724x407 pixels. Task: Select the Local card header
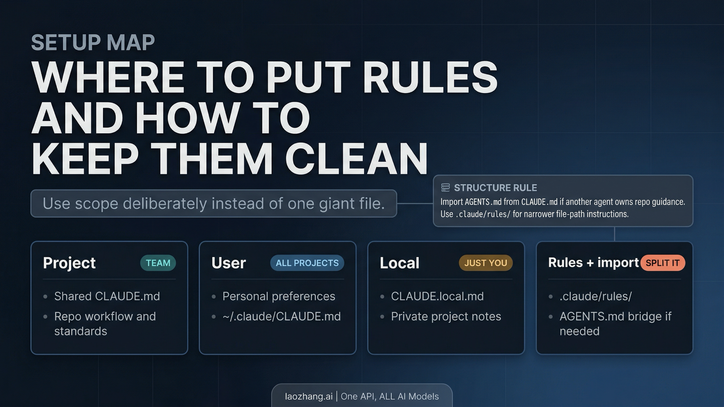tap(400, 263)
